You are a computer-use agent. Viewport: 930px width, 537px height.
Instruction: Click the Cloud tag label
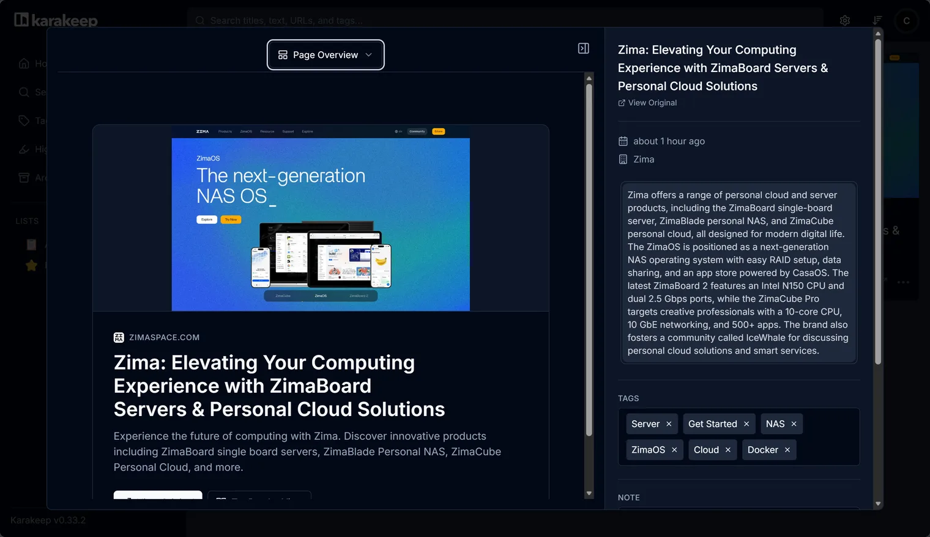click(x=706, y=450)
